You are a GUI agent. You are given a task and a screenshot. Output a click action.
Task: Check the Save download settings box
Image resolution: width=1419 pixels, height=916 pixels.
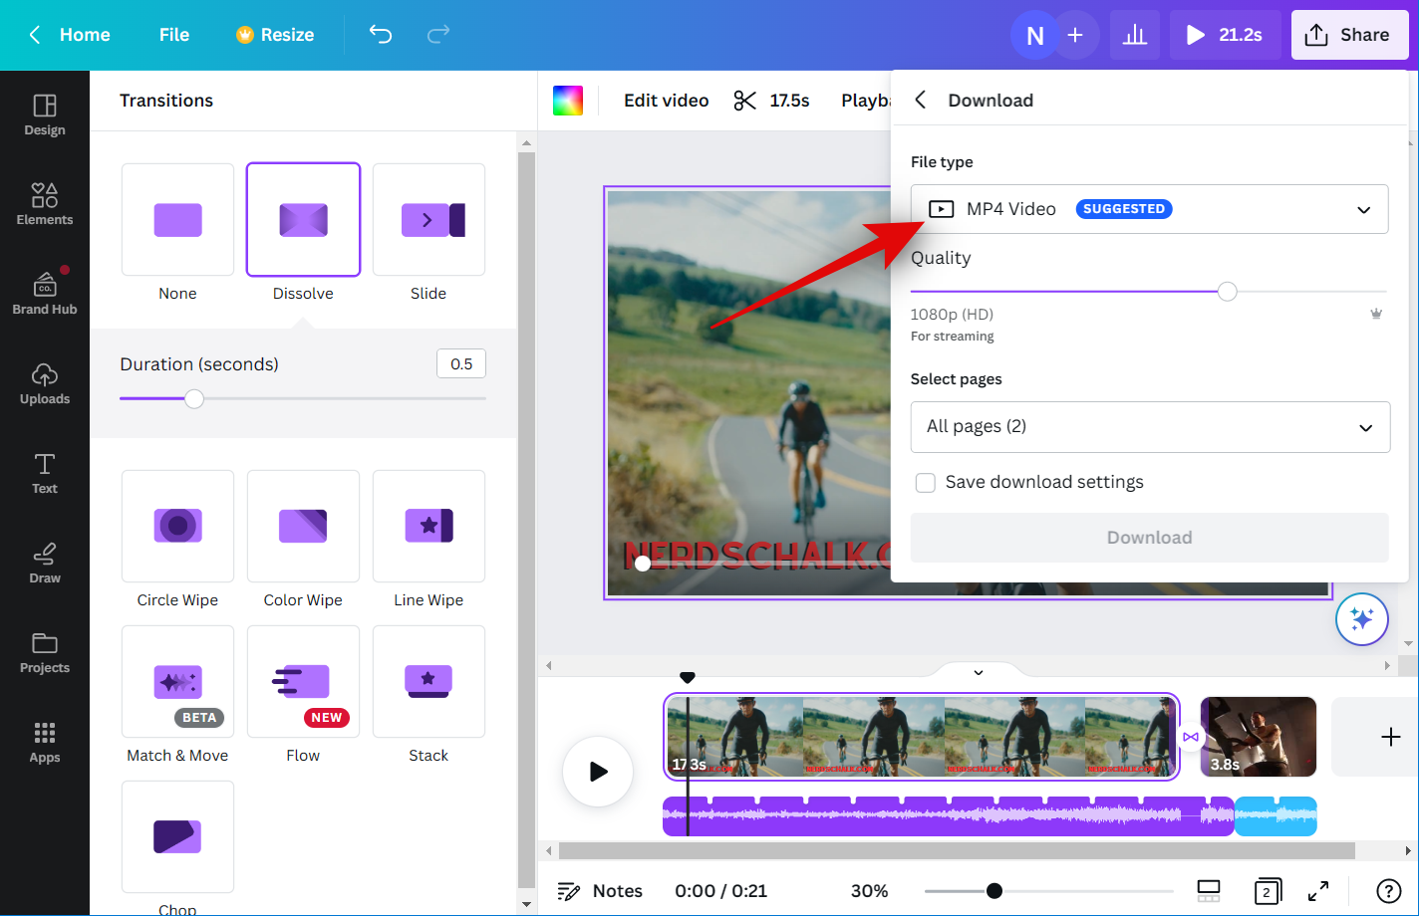[926, 483]
